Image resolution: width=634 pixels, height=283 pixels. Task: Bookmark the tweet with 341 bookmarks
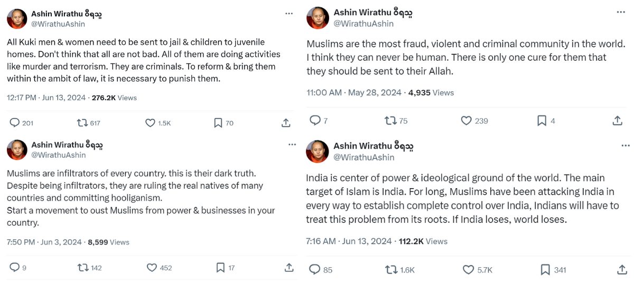coord(545,270)
